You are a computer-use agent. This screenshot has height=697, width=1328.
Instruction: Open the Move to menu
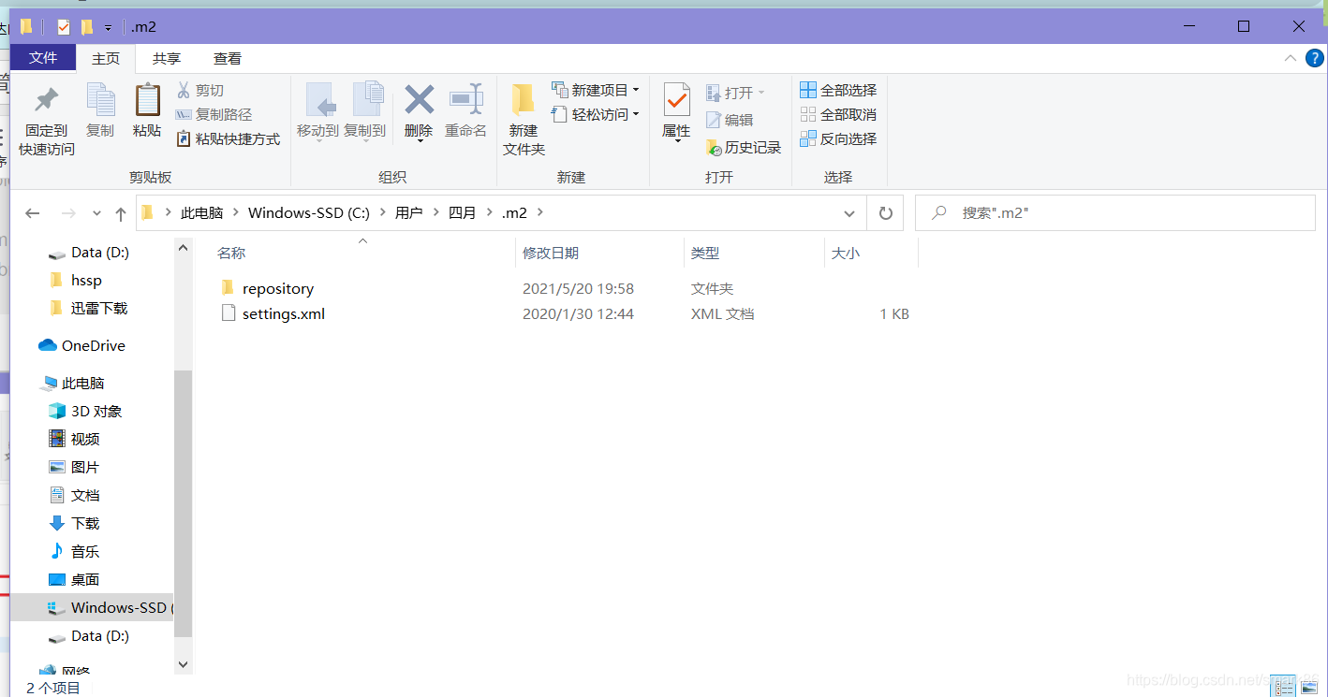[317, 111]
